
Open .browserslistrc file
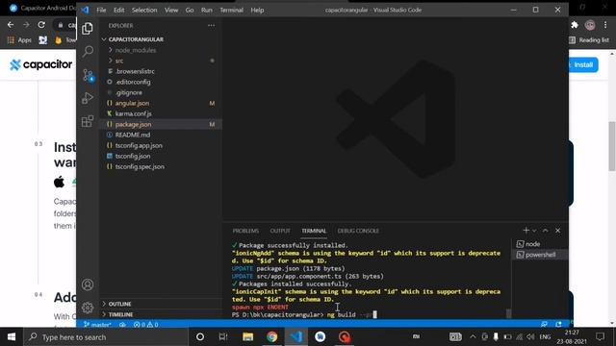pos(161,71)
